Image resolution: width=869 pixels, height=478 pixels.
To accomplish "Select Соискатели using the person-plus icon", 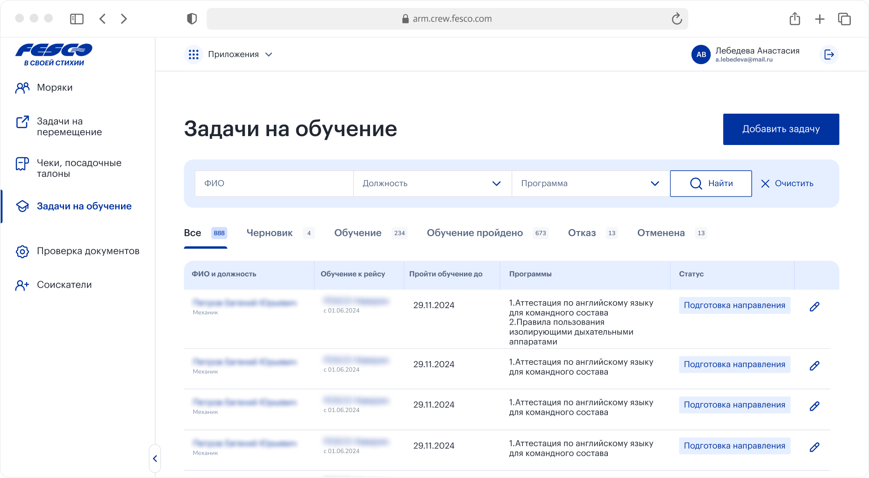I will point(22,284).
